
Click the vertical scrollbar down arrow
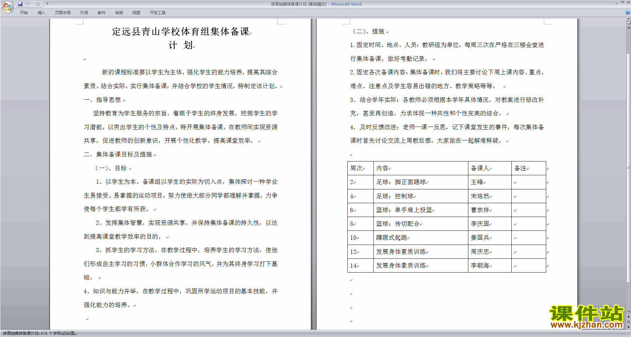tap(628, 311)
